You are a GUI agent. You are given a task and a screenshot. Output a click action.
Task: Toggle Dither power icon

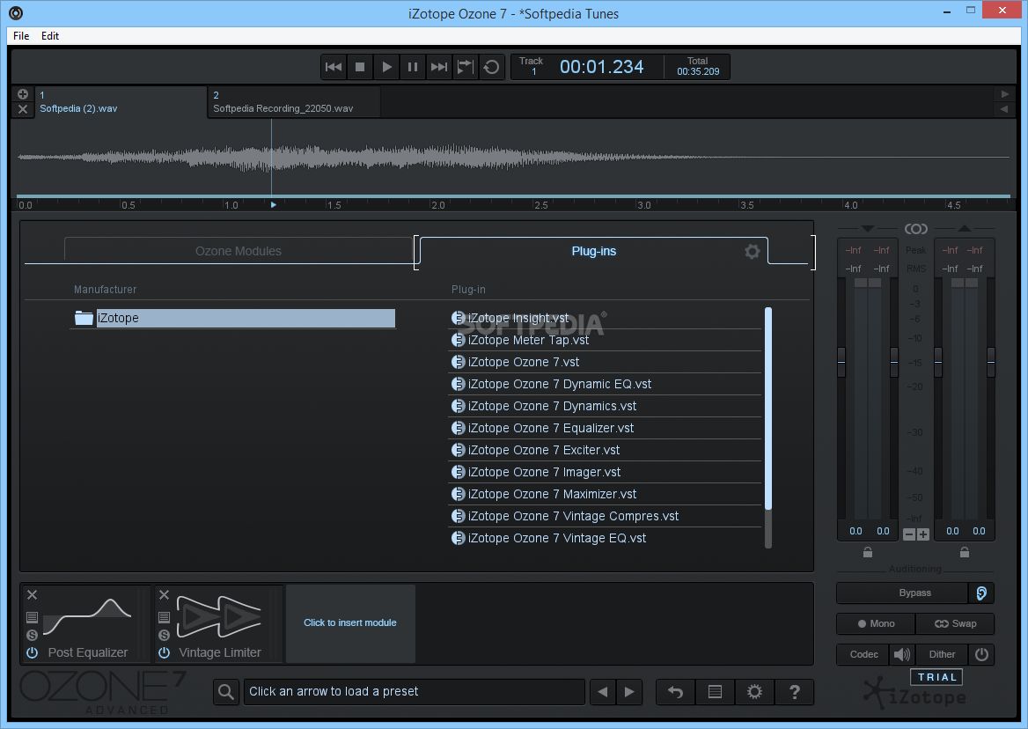pos(981,654)
